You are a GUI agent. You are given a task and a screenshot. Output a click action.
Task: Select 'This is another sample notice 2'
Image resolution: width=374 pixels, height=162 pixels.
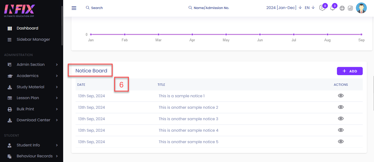tap(188, 107)
